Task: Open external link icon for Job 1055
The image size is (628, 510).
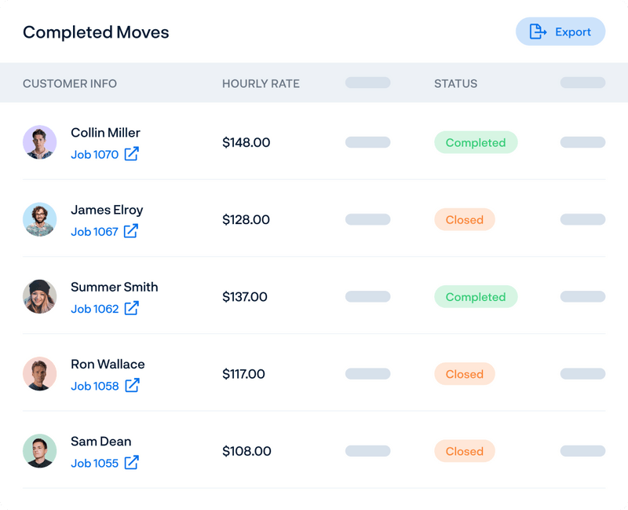Action: pyautogui.click(x=132, y=462)
